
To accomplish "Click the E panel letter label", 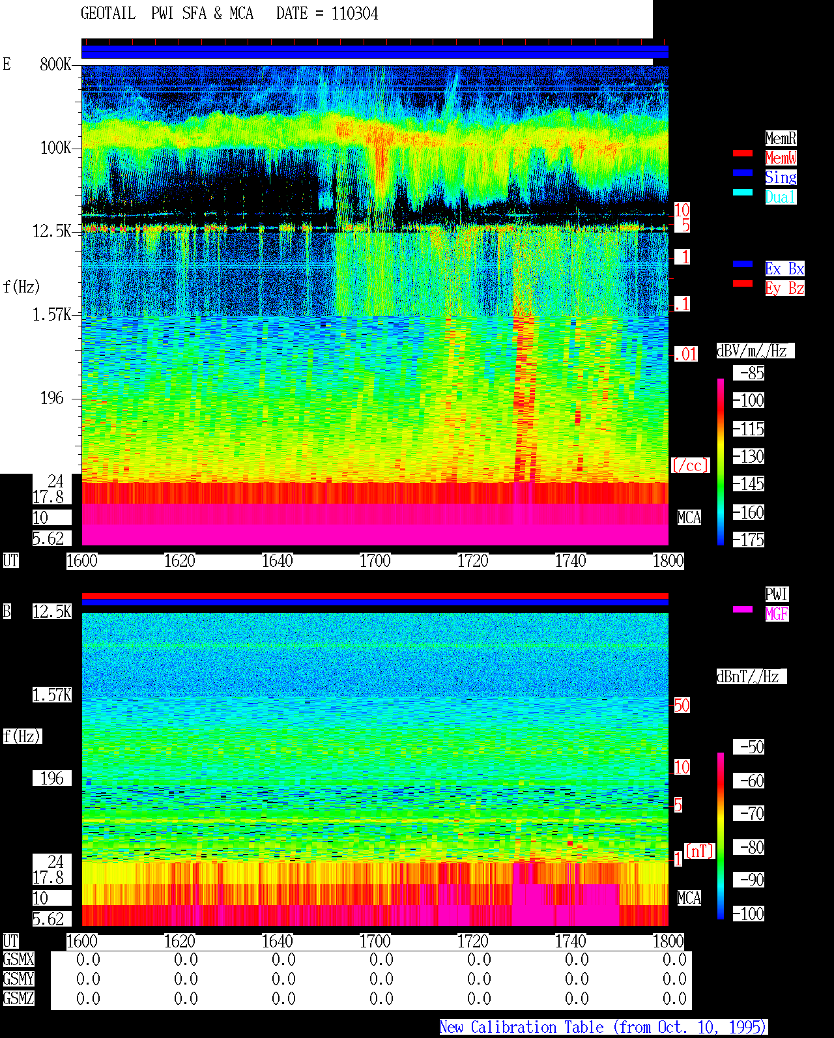I will [x=7, y=64].
